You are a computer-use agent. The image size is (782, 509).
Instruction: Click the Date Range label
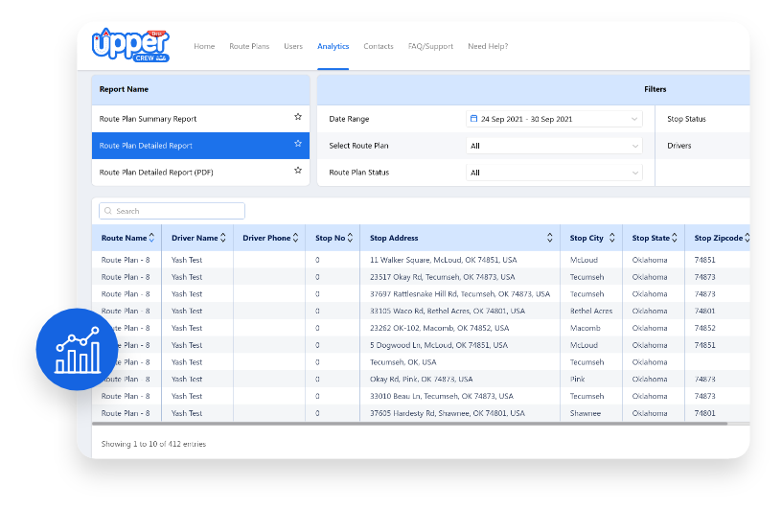pos(349,119)
